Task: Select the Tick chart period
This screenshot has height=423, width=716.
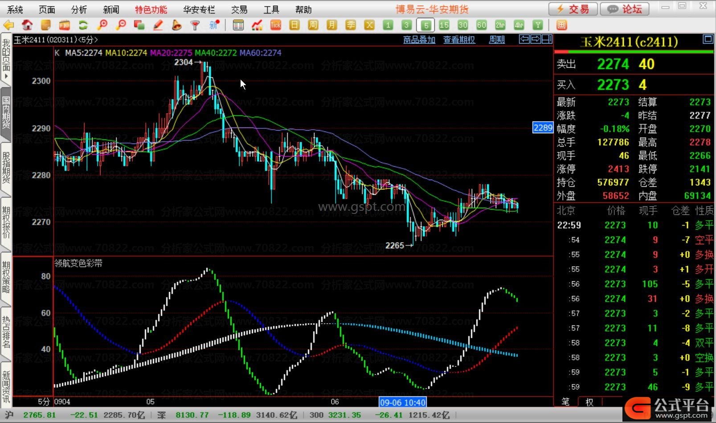Action: point(276,25)
